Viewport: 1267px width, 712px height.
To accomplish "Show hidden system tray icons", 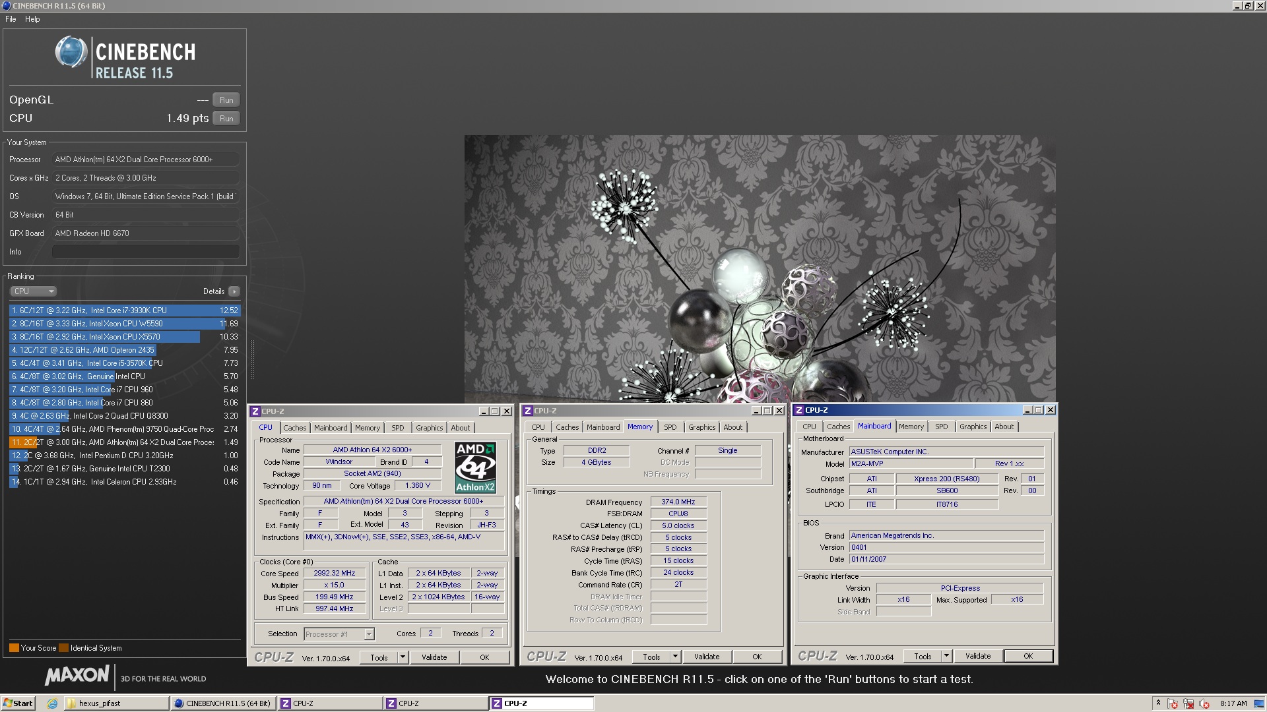I will [x=1157, y=703].
